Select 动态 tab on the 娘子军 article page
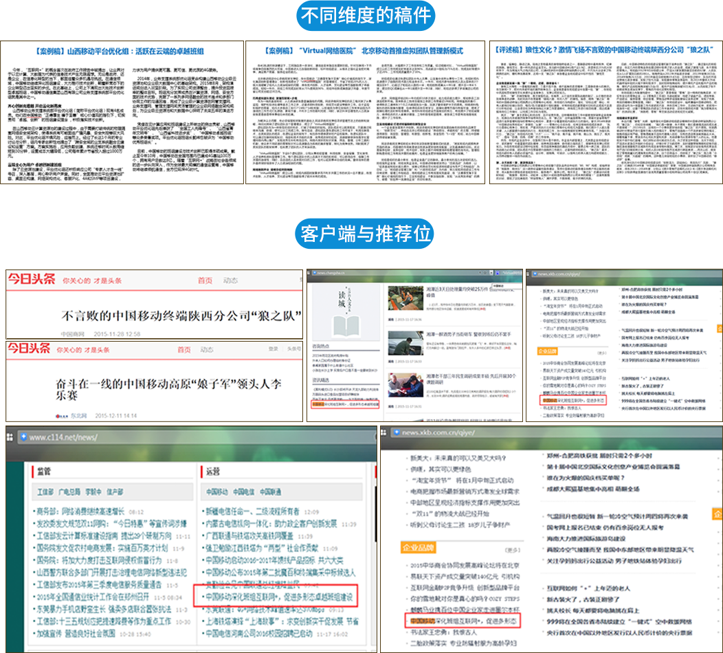The image size is (723, 653). coord(207,350)
